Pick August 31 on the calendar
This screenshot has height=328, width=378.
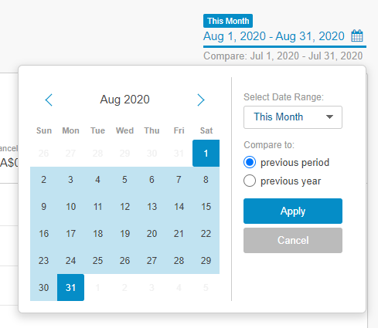[70, 287]
